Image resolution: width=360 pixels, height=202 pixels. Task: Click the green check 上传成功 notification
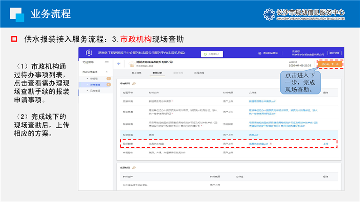[x=212, y=53]
